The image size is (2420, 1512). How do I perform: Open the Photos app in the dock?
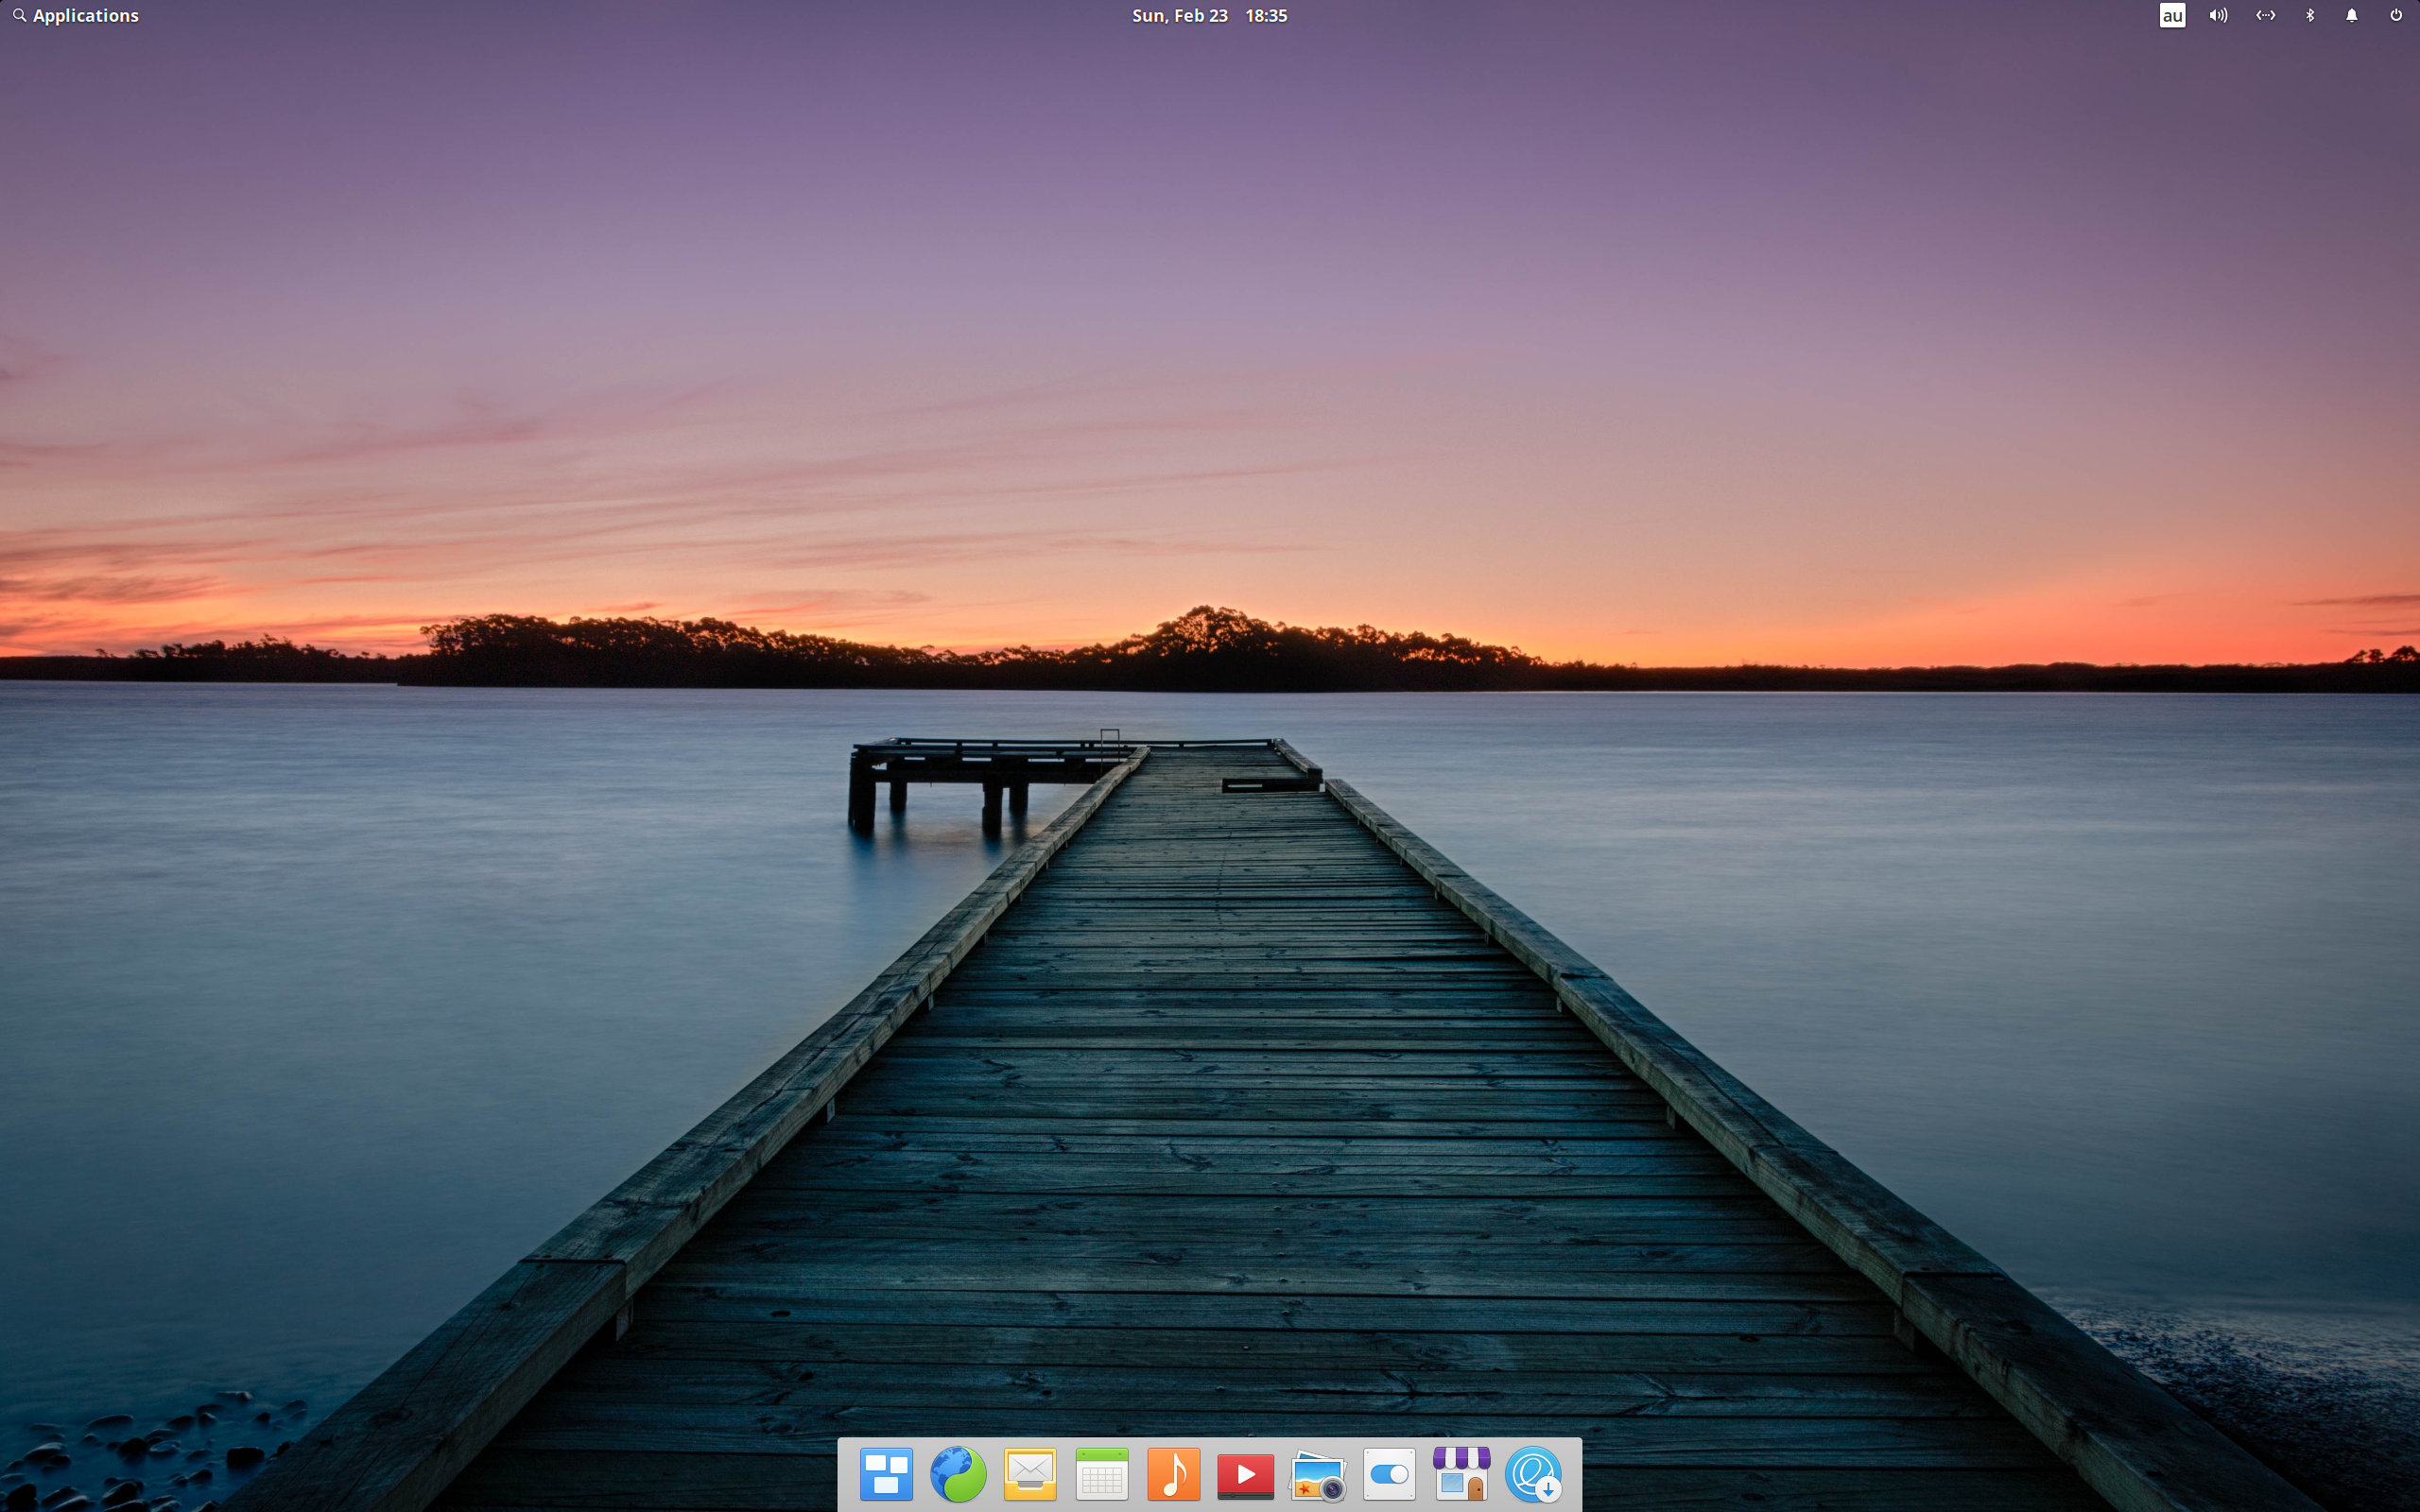click(1318, 1476)
